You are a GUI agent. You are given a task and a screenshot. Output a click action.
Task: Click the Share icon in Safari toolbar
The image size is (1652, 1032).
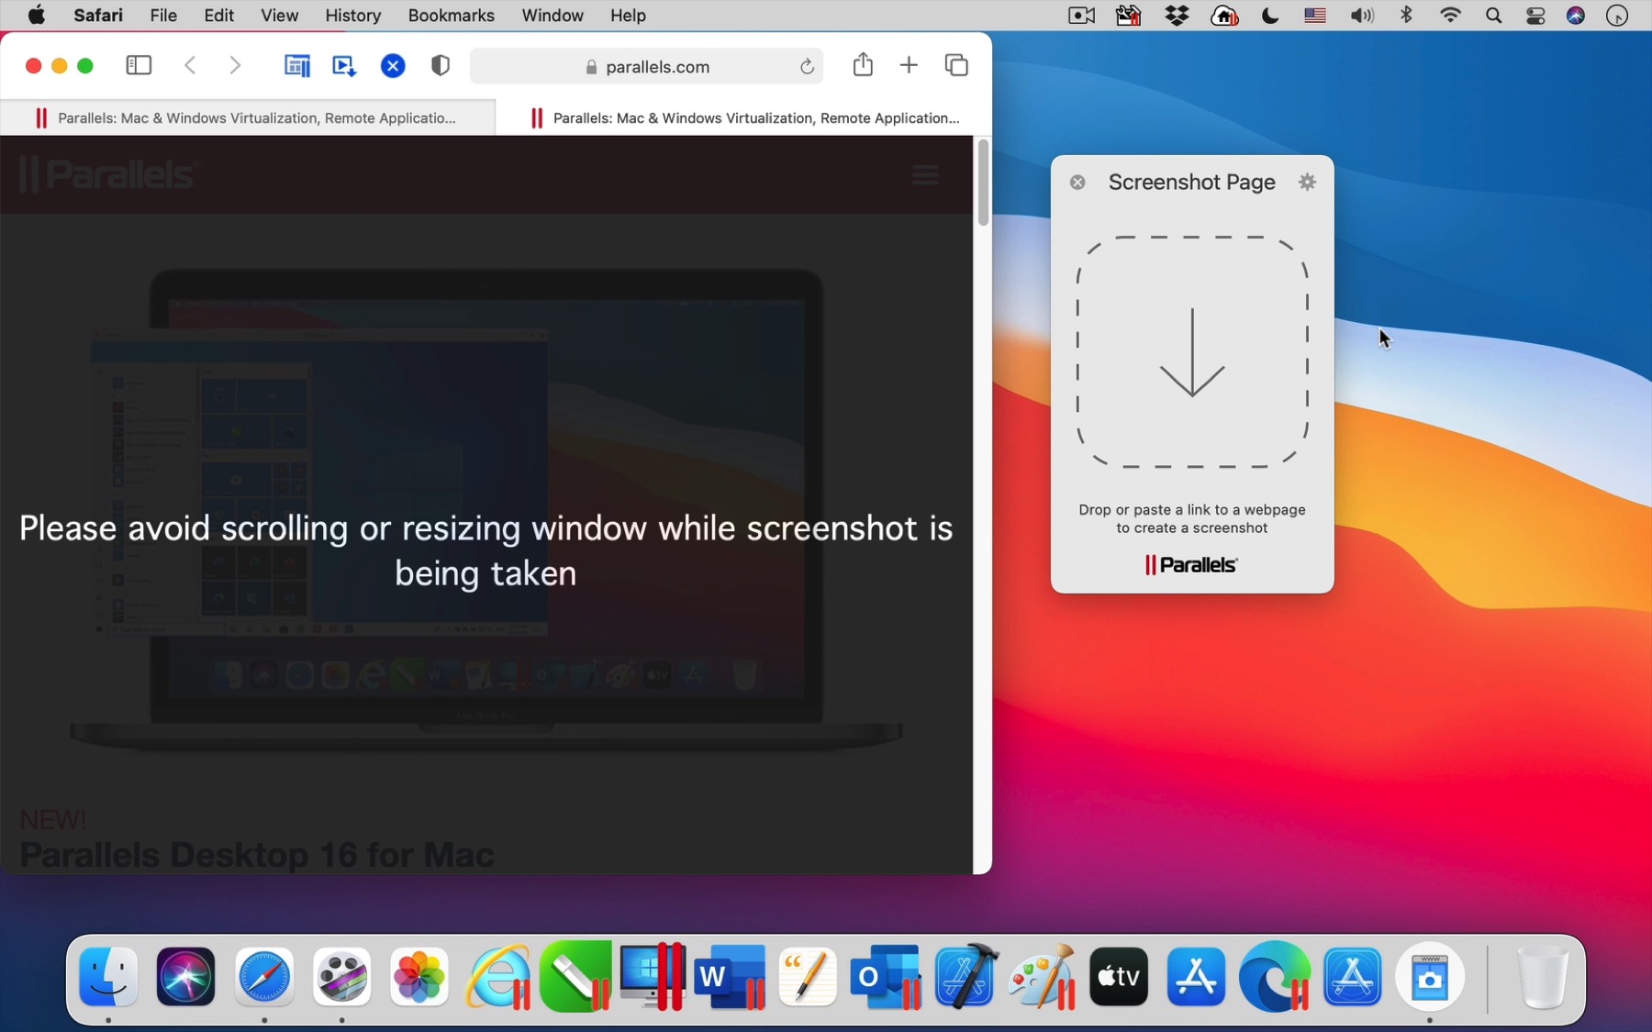pos(863,65)
